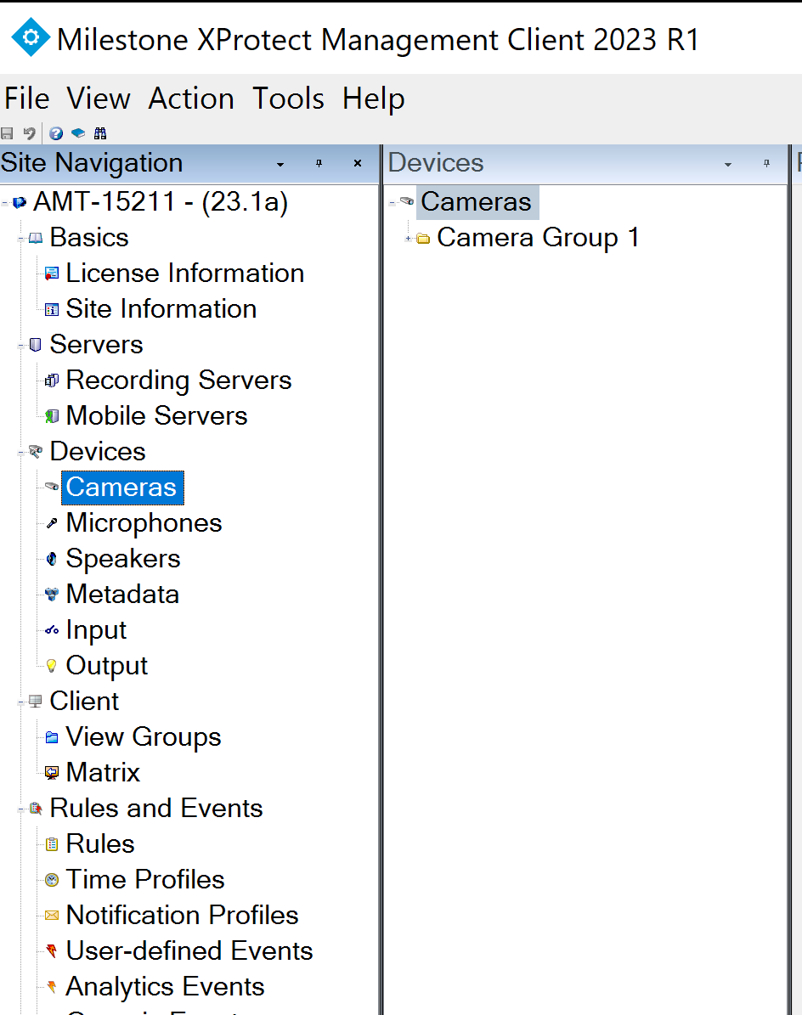Click the binoculars search icon in the toolbar
This screenshot has width=802, height=1015.
pos(100,133)
